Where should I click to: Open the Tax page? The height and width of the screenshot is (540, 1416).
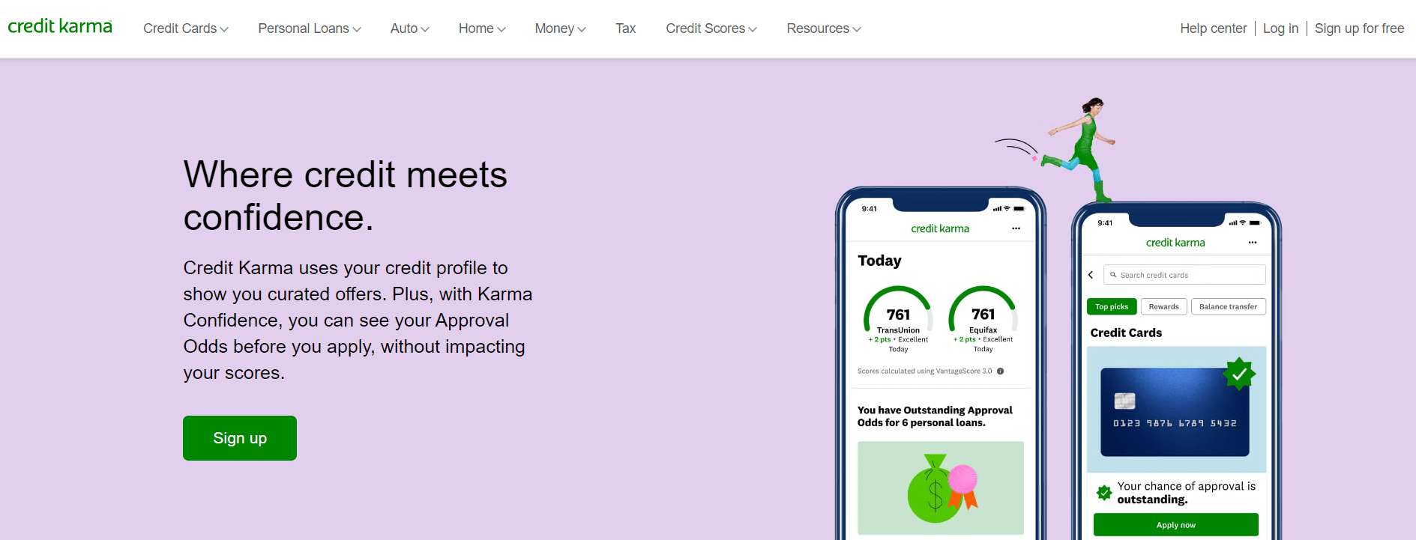point(625,28)
